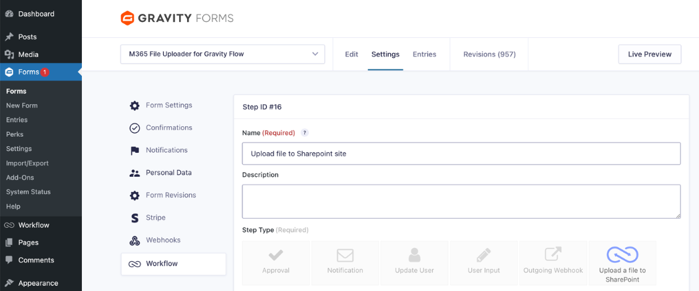Click the Appearance paintbrush icon

[x=9, y=283]
